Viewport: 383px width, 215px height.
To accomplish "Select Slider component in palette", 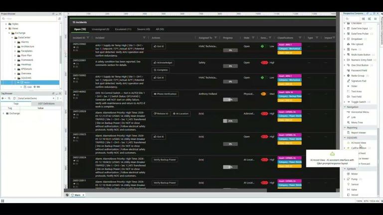I will [x=354, y=86].
